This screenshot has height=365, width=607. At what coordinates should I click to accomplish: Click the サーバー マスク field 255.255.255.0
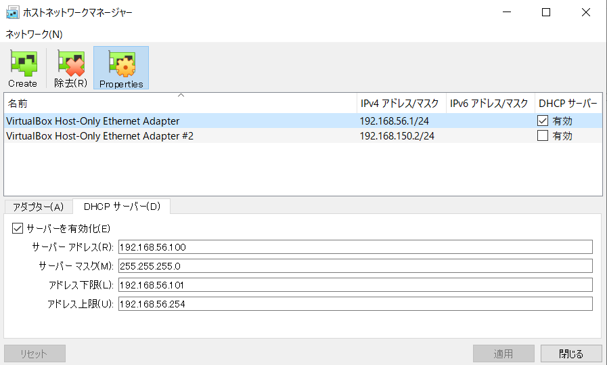(x=355, y=266)
